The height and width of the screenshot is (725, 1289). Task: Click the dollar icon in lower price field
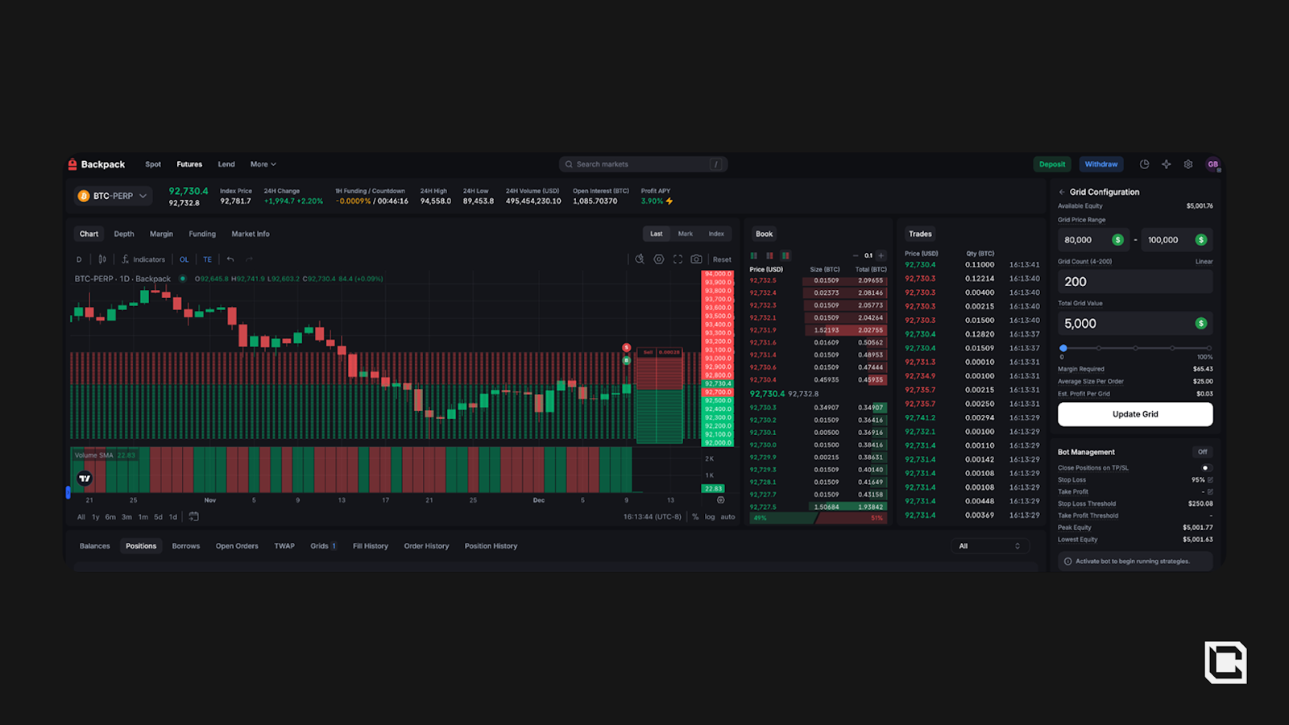tap(1117, 240)
